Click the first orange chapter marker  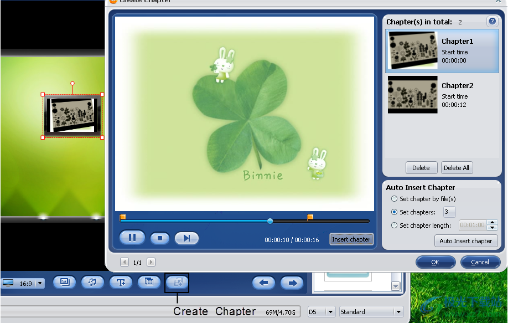click(x=122, y=217)
